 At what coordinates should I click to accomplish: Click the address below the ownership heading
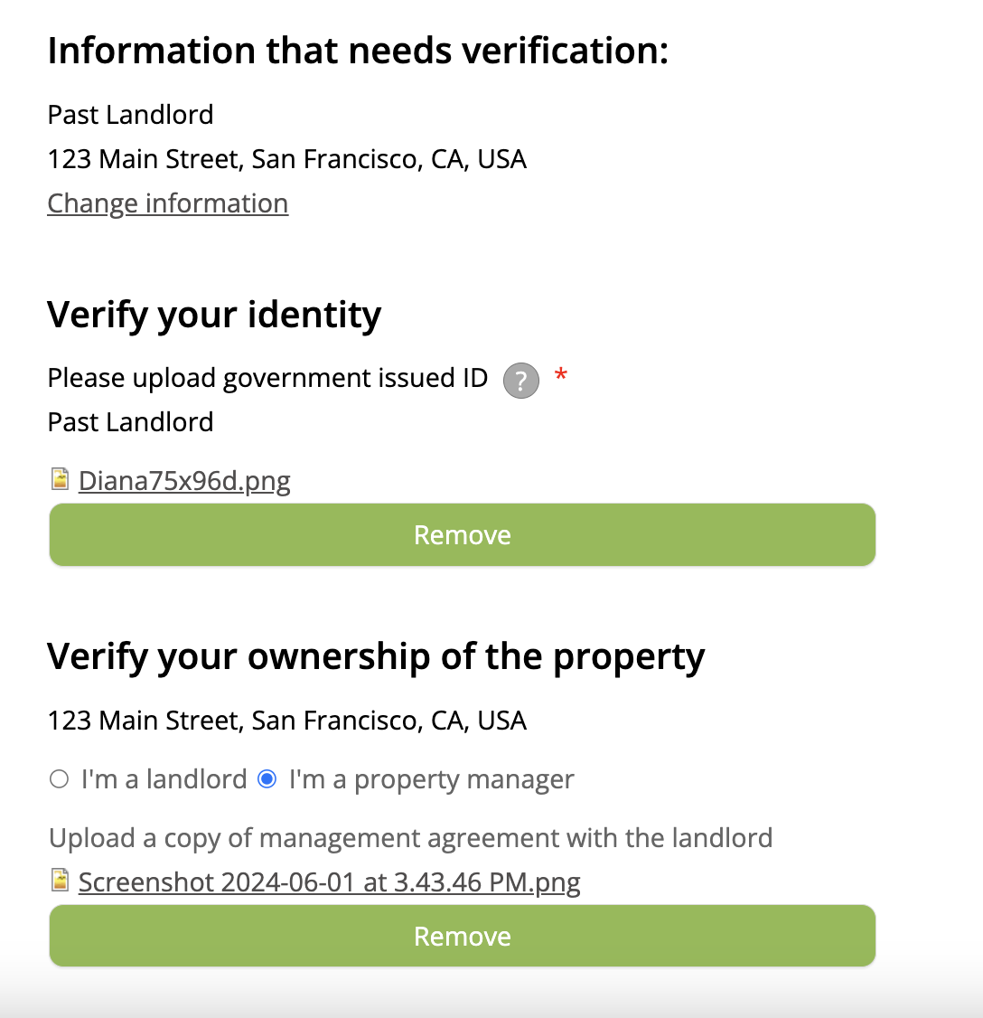(286, 721)
